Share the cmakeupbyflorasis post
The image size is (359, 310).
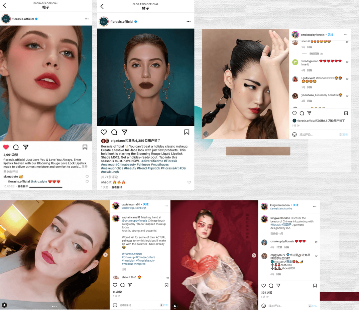(309, 113)
